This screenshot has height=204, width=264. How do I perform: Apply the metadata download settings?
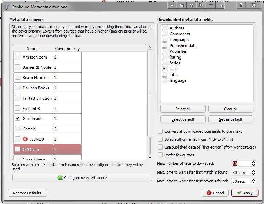(245, 193)
